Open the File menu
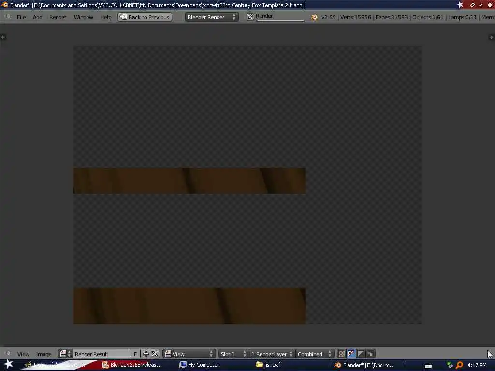This screenshot has height=371, width=495. coord(21,17)
